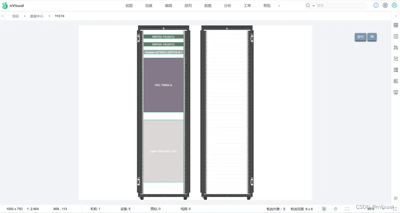This screenshot has height=213, width=400.
Task: Open the 帮助 menu
Action: click(x=267, y=5)
